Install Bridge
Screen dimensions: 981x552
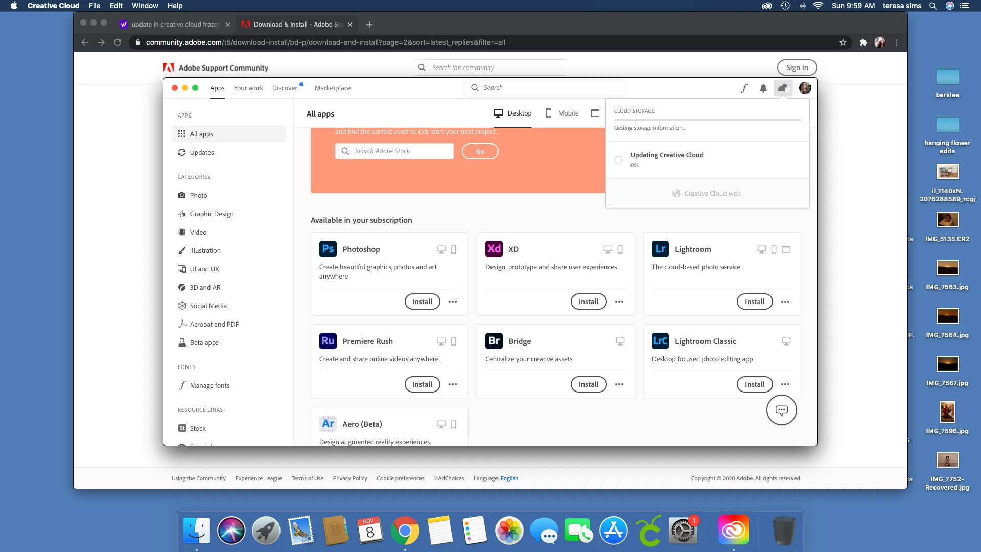point(589,384)
